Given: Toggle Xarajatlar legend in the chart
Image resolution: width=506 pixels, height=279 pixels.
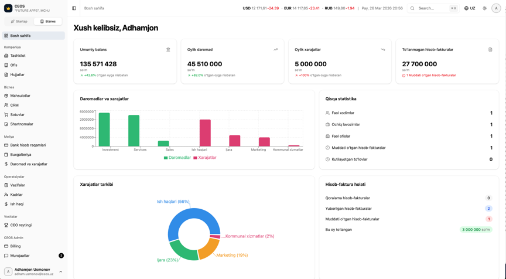Looking at the screenshot, I should pyautogui.click(x=204, y=158).
